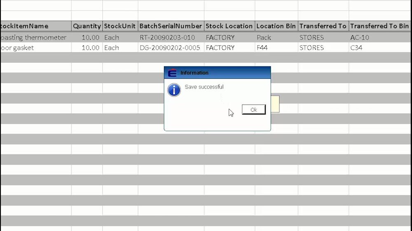Click the blue information icon in the dialog

tap(174, 90)
